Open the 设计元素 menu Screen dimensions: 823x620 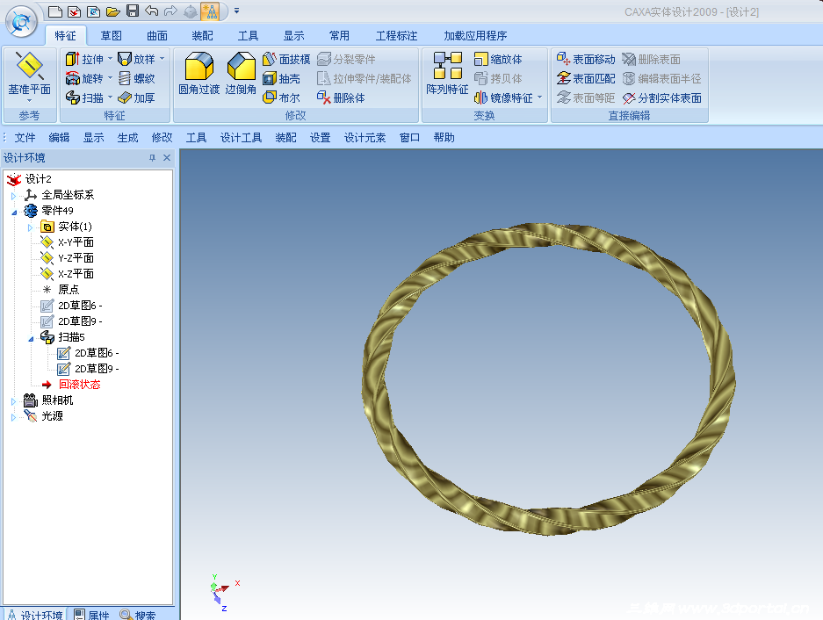point(365,138)
